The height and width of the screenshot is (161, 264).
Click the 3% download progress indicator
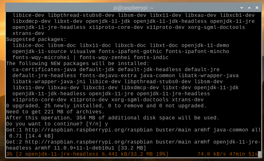10,154
